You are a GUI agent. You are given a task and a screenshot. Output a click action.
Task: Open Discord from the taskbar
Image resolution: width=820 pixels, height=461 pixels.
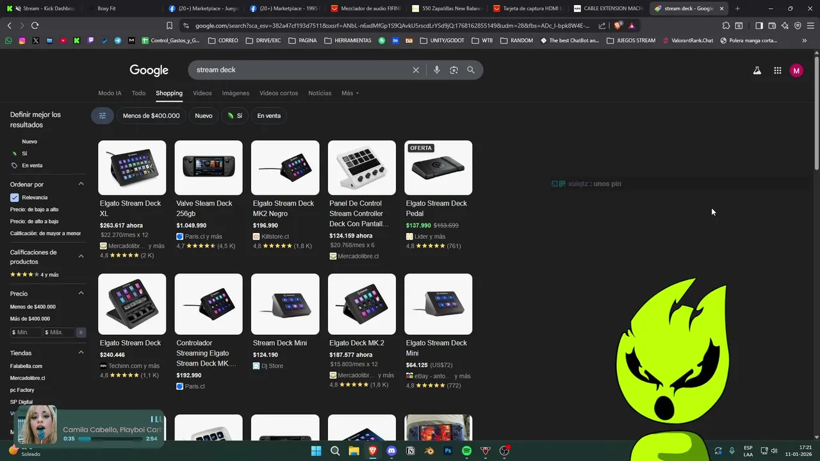click(391, 451)
